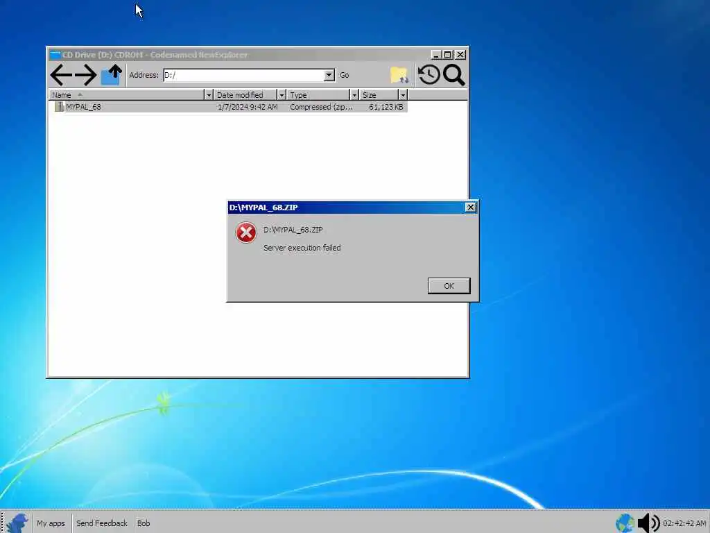
Task: Click the 'Server execution failed' message
Action: coord(302,248)
